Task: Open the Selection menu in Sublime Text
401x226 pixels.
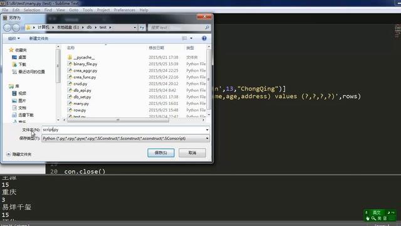Action: coord(32,10)
